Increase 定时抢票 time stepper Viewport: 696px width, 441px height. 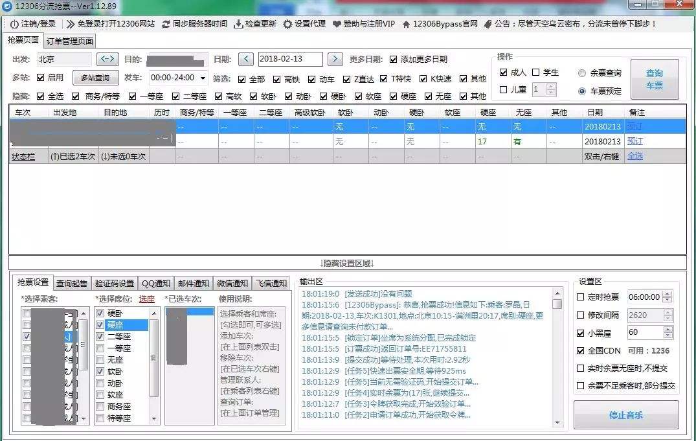(668, 294)
